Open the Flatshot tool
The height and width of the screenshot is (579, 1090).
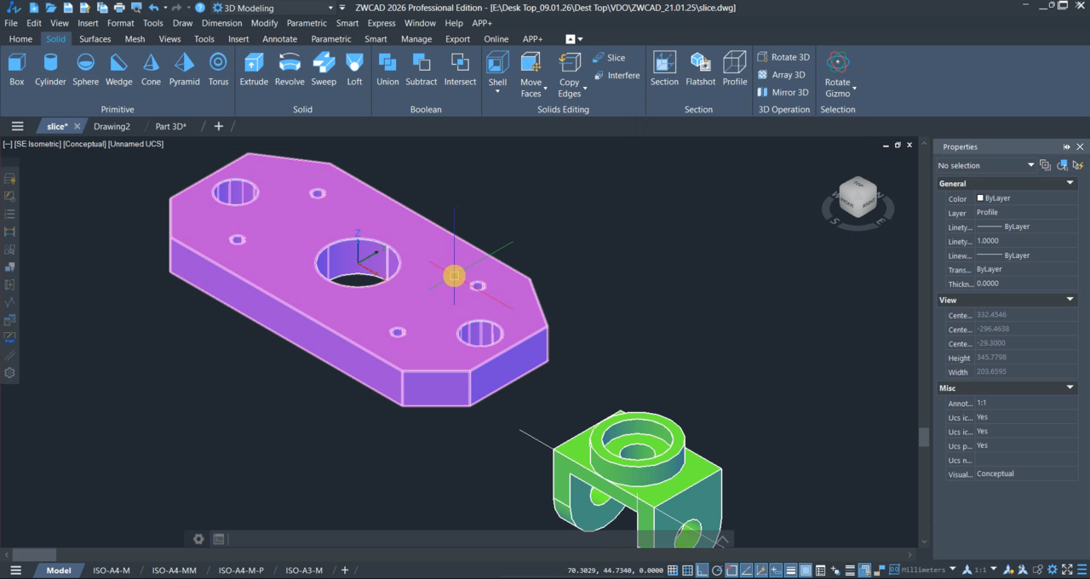click(x=700, y=69)
